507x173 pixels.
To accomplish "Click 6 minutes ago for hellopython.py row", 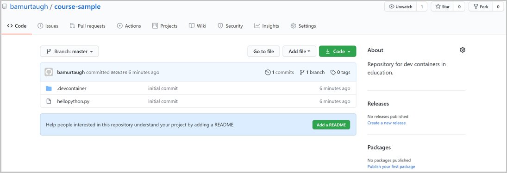I will (335, 101).
